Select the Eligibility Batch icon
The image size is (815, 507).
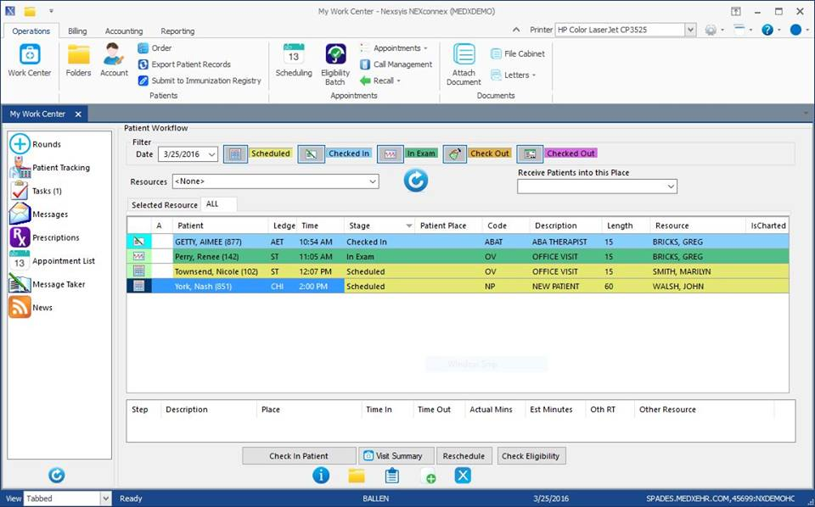(x=334, y=59)
